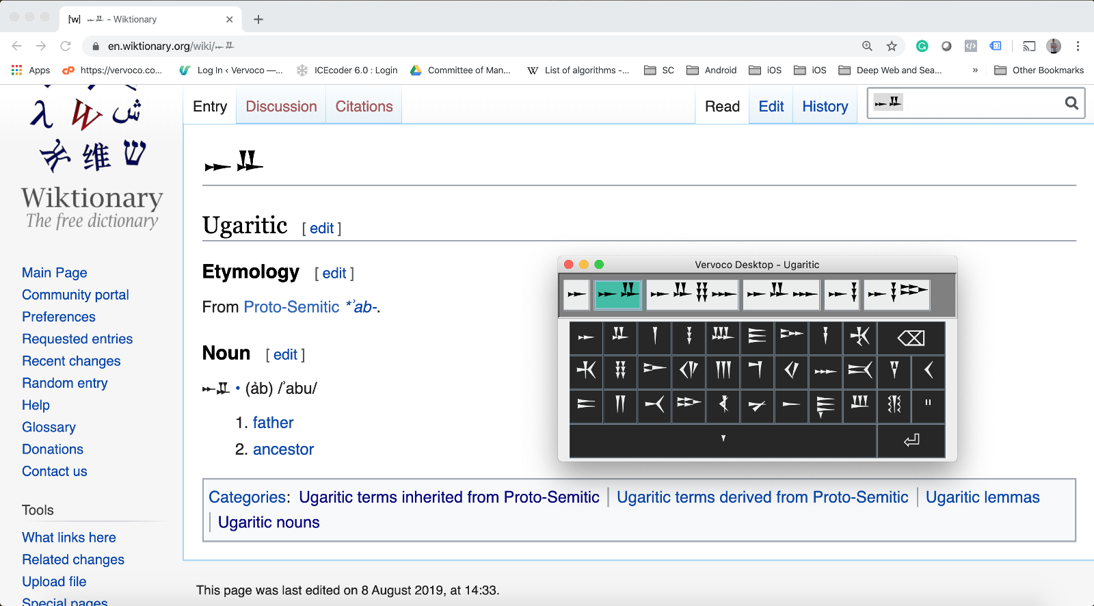Image resolution: width=1094 pixels, height=606 pixels.
Task: Switch to the Citations tab
Action: click(364, 106)
